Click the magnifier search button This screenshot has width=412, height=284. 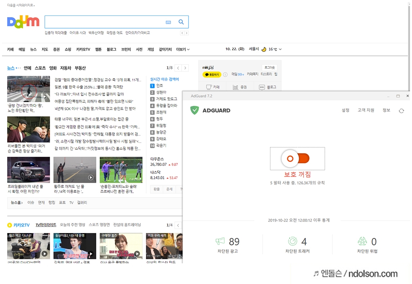pyautogui.click(x=181, y=22)
